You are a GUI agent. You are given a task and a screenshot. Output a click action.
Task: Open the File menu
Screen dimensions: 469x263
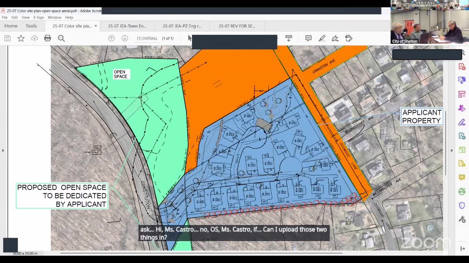5,18
